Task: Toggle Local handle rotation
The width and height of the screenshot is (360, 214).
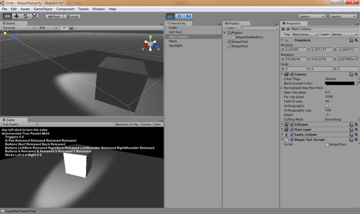Action: point(72,17)
